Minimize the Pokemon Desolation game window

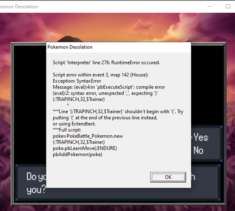tap(209, 6)
